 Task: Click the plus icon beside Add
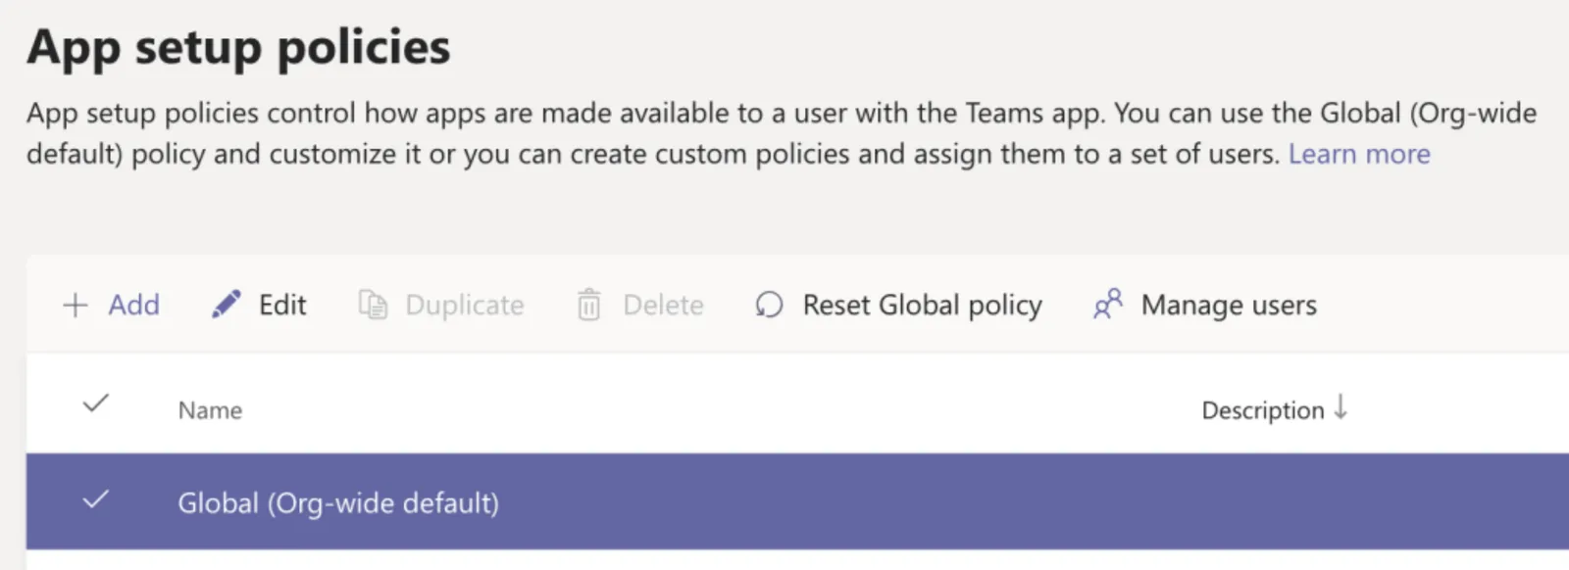coord(76,306)
